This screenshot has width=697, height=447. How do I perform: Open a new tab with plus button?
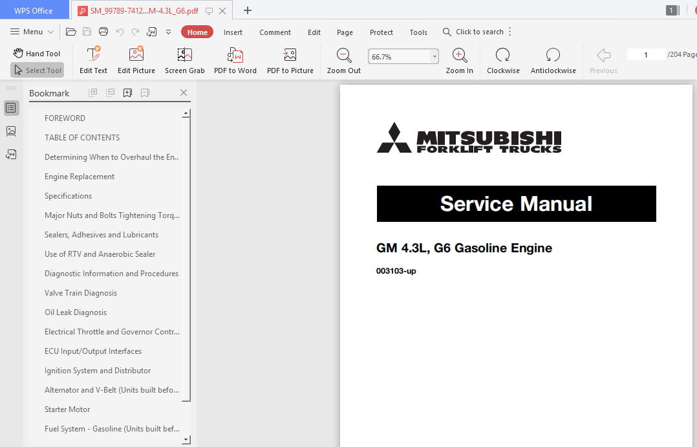(x=248, y=10)
